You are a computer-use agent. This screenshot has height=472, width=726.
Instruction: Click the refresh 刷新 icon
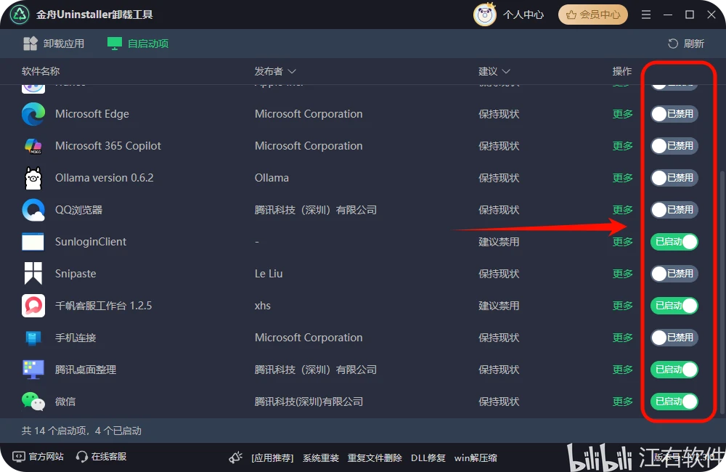(673, 44)
